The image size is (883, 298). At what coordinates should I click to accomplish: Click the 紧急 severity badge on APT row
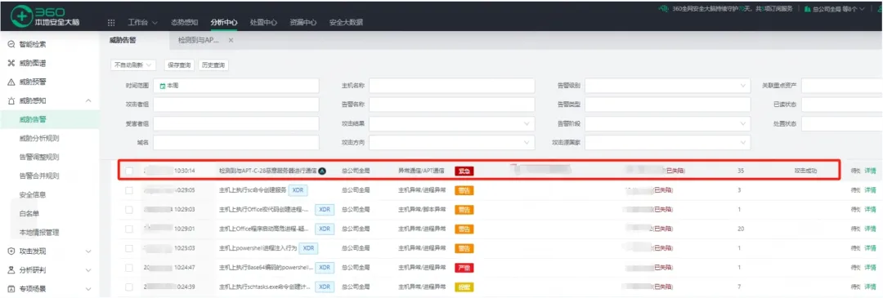464,171
